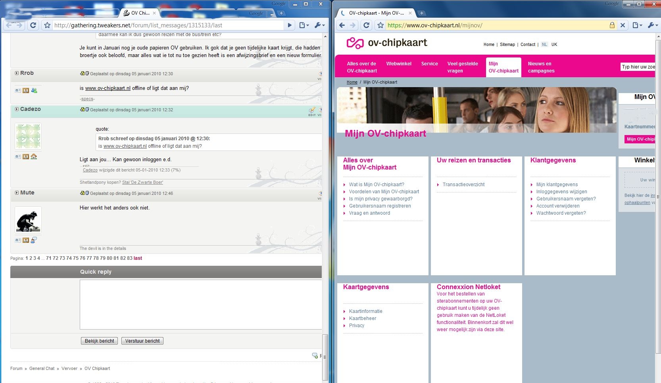
Task: Open Mute's photo gallery icon
Action: point(26,240)
